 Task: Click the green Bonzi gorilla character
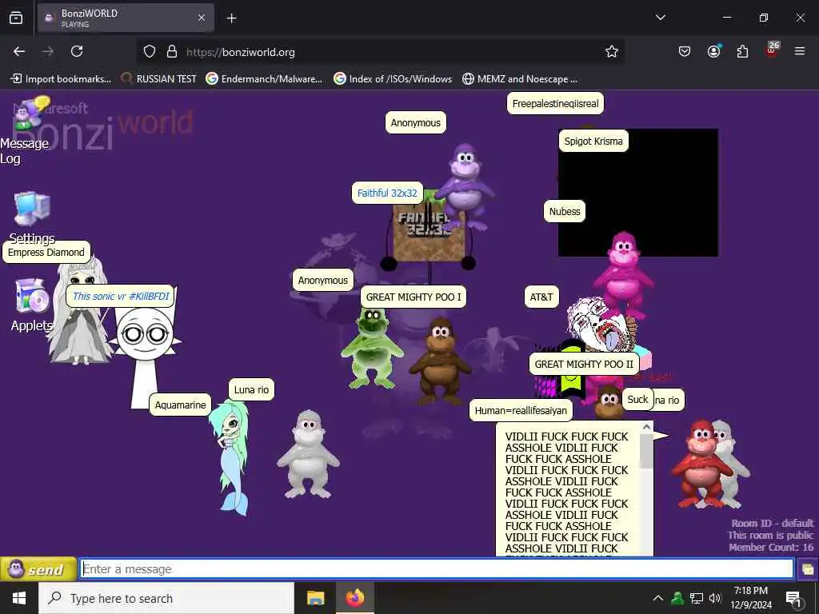coord(372,347)
